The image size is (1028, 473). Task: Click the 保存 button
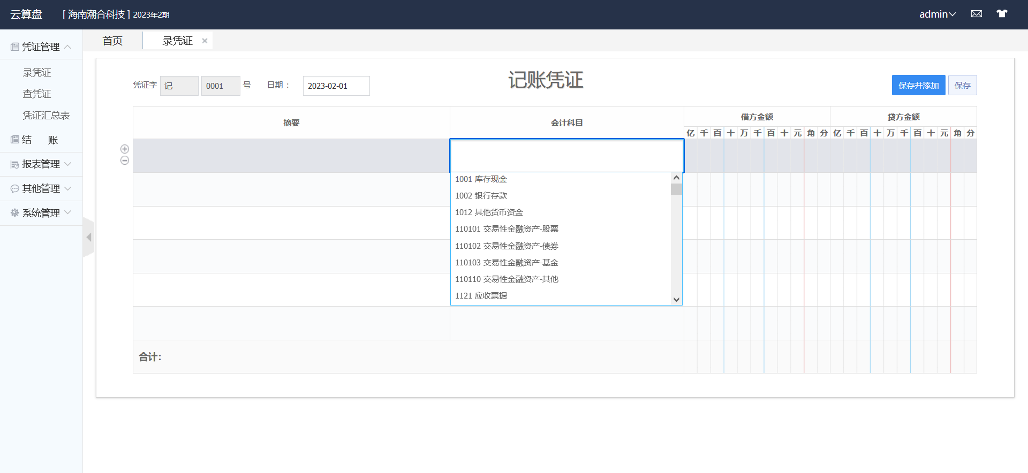(962, 86)
